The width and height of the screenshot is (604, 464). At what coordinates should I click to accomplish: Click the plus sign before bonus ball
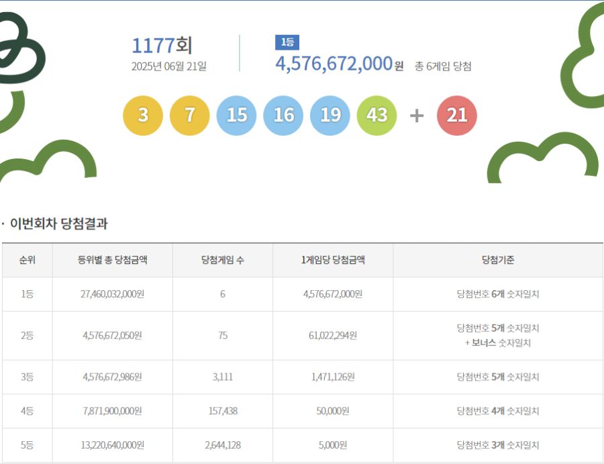tap(416, 115)
